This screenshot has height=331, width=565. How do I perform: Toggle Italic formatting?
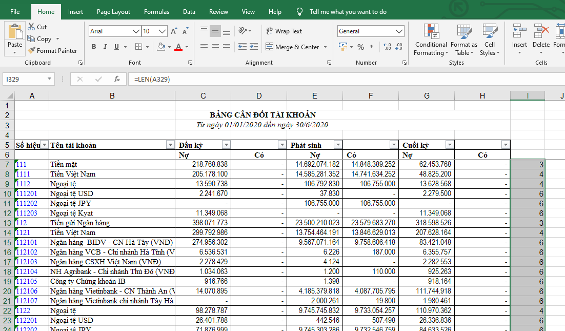coord(106,47)
